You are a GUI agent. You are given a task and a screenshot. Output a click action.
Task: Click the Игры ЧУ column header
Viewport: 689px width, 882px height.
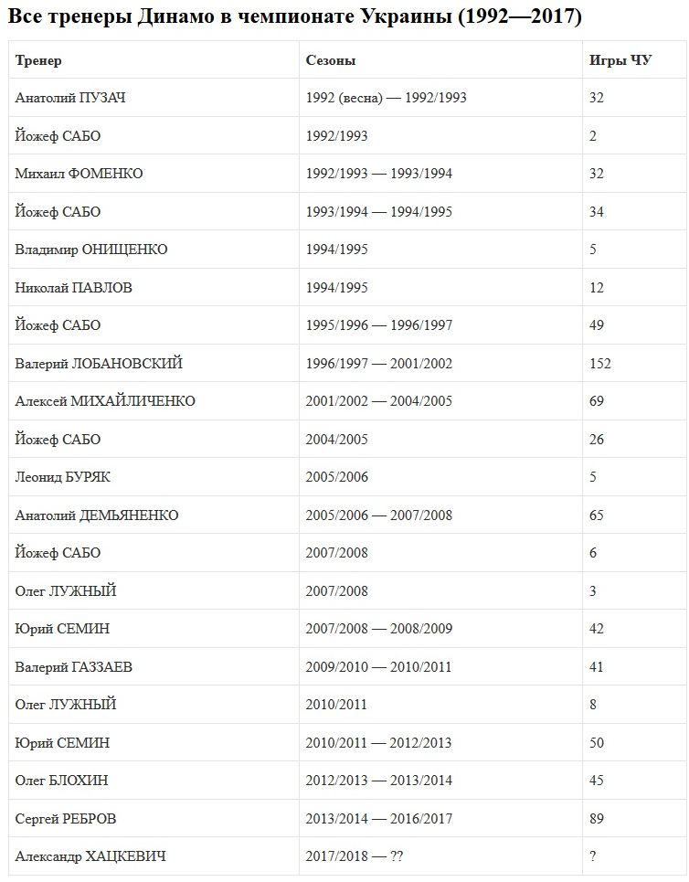pos(620,60)
